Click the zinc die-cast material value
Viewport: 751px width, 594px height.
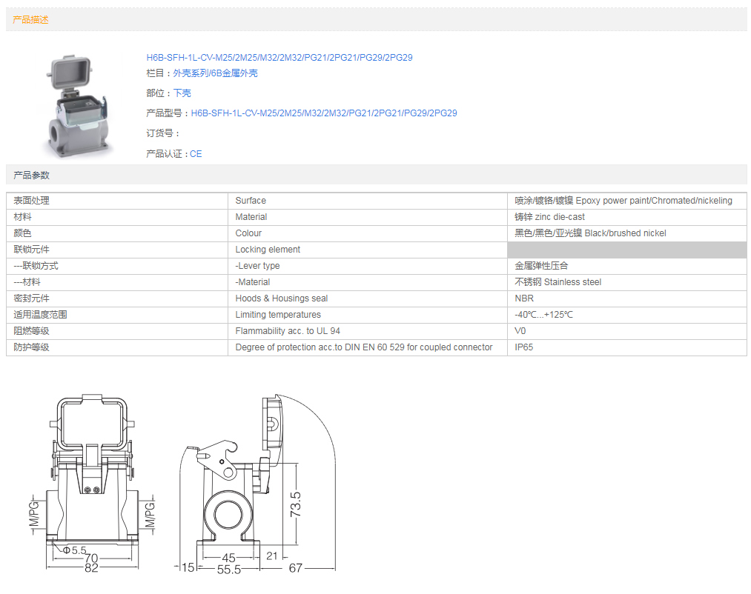pyautogui.click(x=549, y=217)
